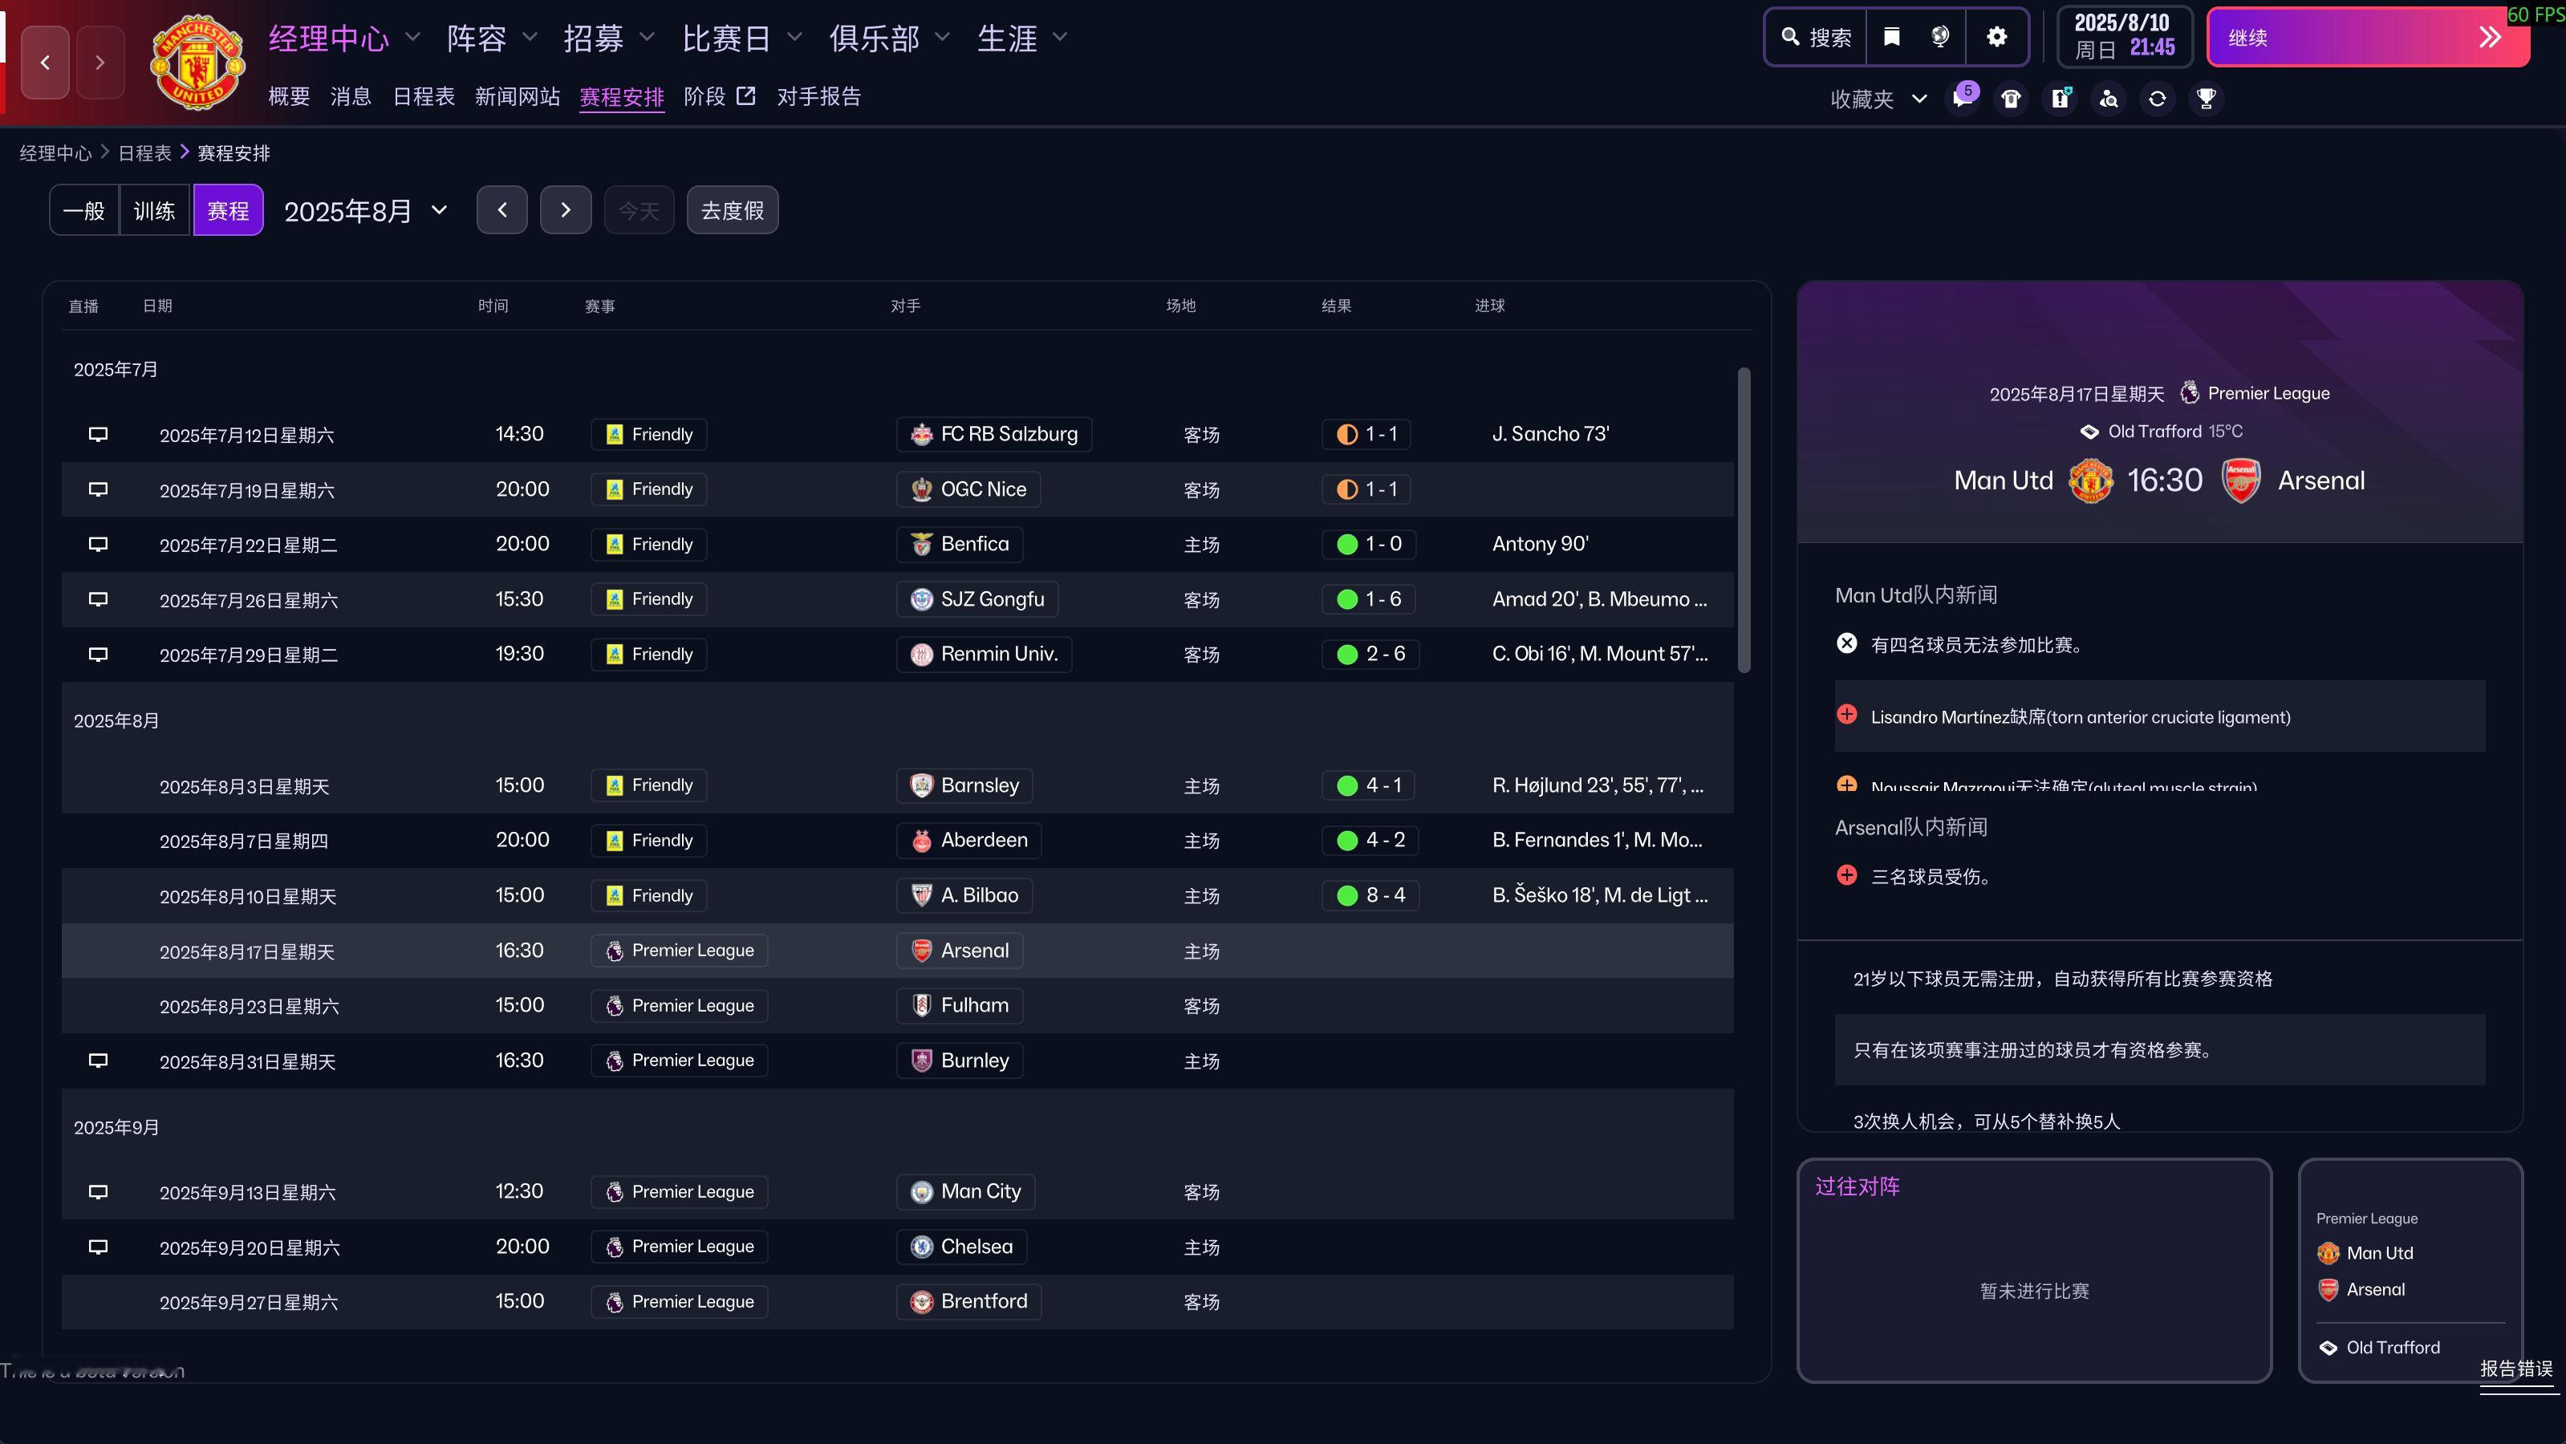The image size is (2566, 1444).
Task: Toggle live broadcast icon for Man City match
Action: tap(98, 1192)
